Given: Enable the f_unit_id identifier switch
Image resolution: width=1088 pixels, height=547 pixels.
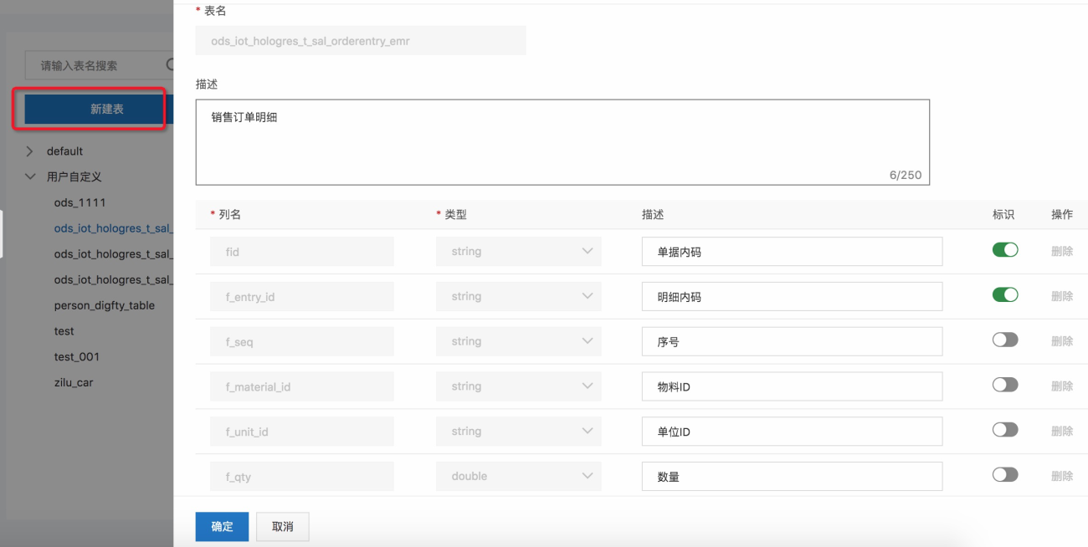Looking at the screenshot, I should point(1005,430).
